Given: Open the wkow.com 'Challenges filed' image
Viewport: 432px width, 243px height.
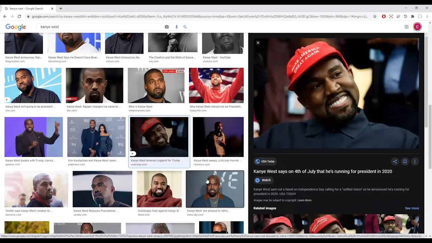Looking at the screenshot, I should click(x=159, y=189).
